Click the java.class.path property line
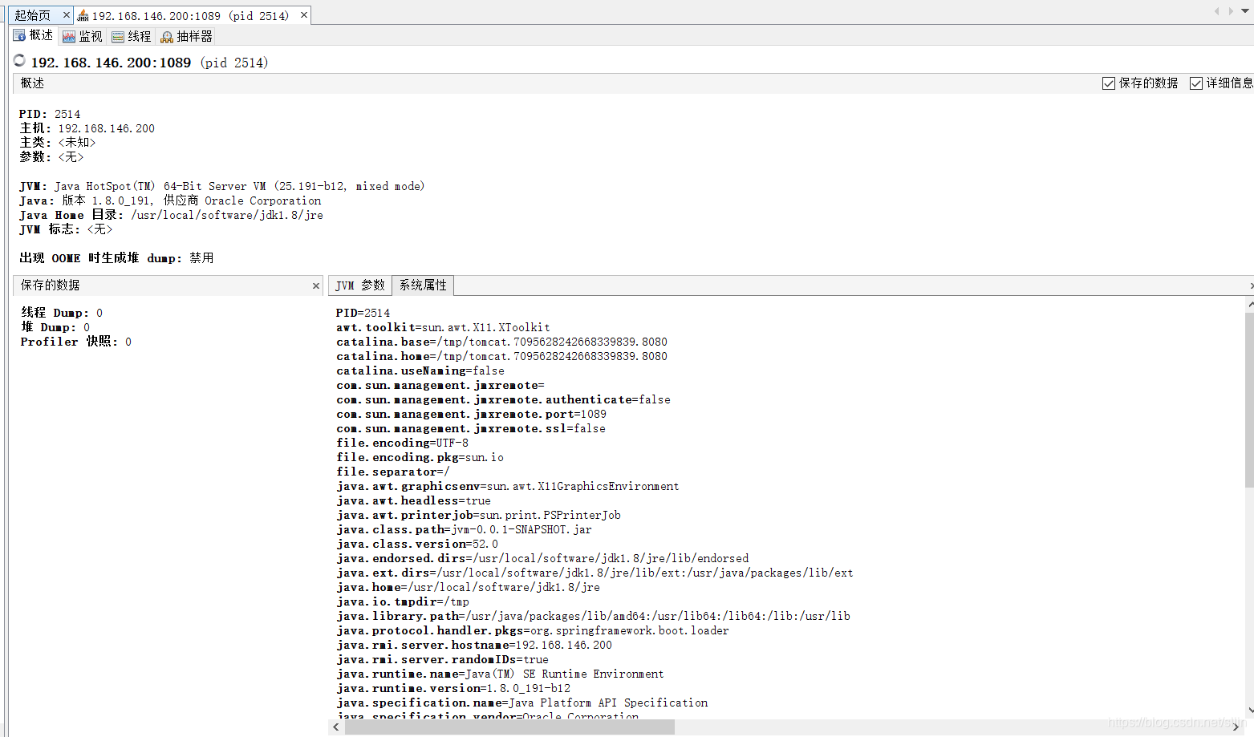The width and height of the screenshot is (1254, 737). (464, 529)
